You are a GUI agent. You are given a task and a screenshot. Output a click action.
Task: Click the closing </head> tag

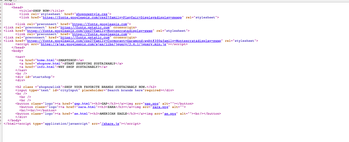click(x=18, y=47)
